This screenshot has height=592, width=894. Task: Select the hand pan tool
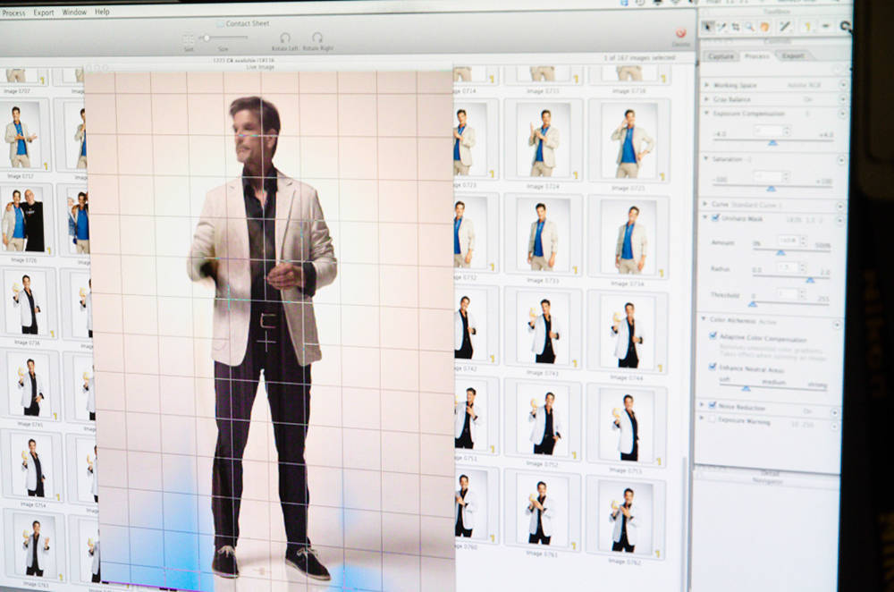coord(765,26)
